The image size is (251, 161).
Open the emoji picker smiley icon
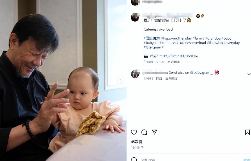point(134,159)
